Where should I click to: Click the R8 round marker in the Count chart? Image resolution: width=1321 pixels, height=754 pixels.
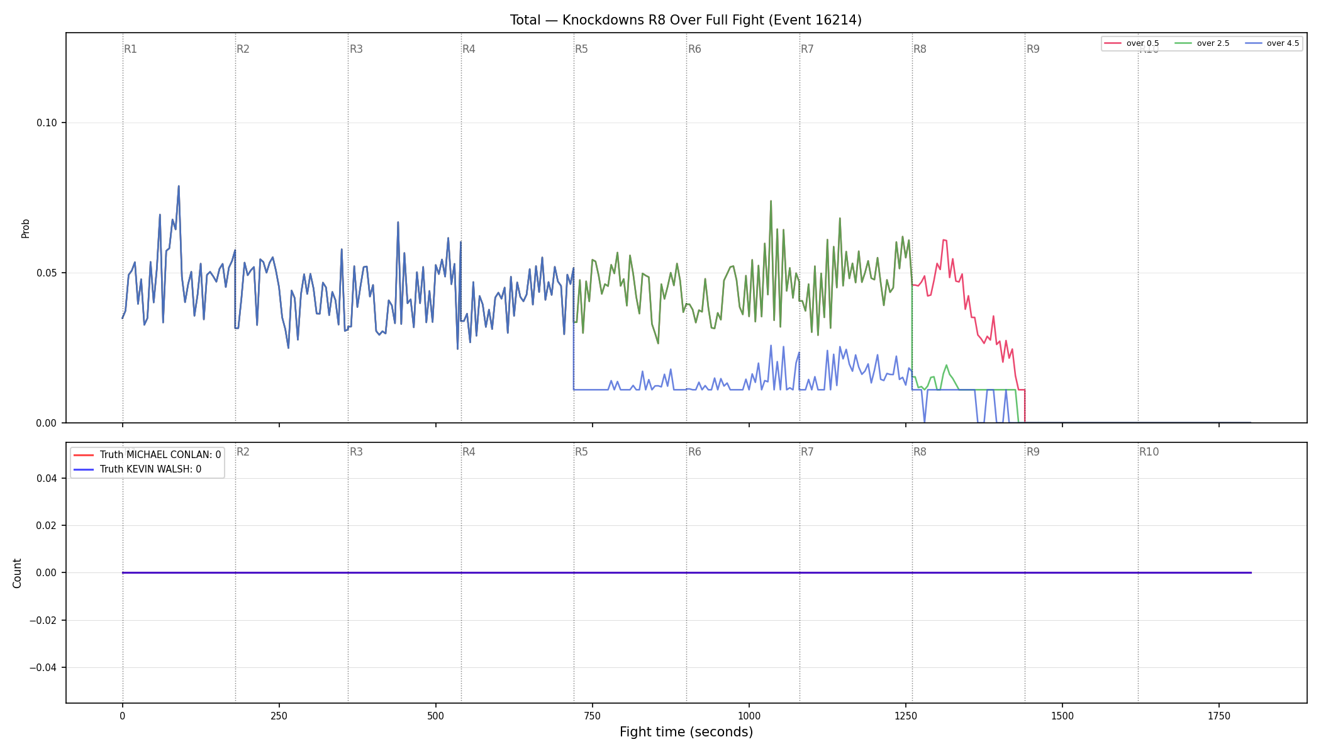pos(920,452)
